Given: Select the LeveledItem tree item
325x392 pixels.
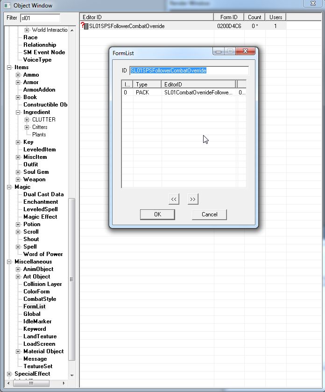Looking at the screenshot, I should coord(40,150).
